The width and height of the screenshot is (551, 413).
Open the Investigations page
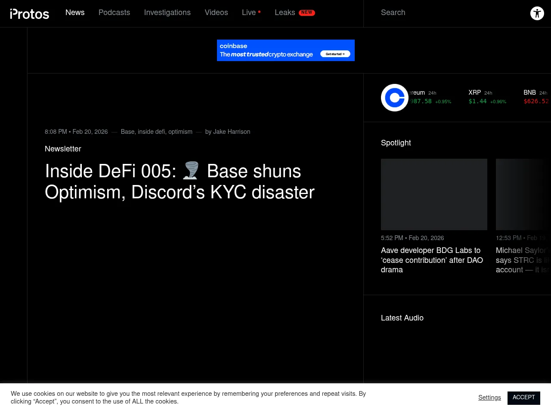(167, 13)
